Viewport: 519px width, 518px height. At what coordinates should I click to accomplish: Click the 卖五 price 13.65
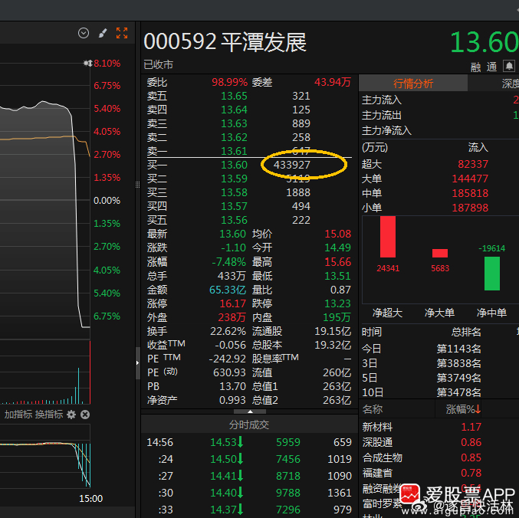pyautogui.click(x=234, y=96)
